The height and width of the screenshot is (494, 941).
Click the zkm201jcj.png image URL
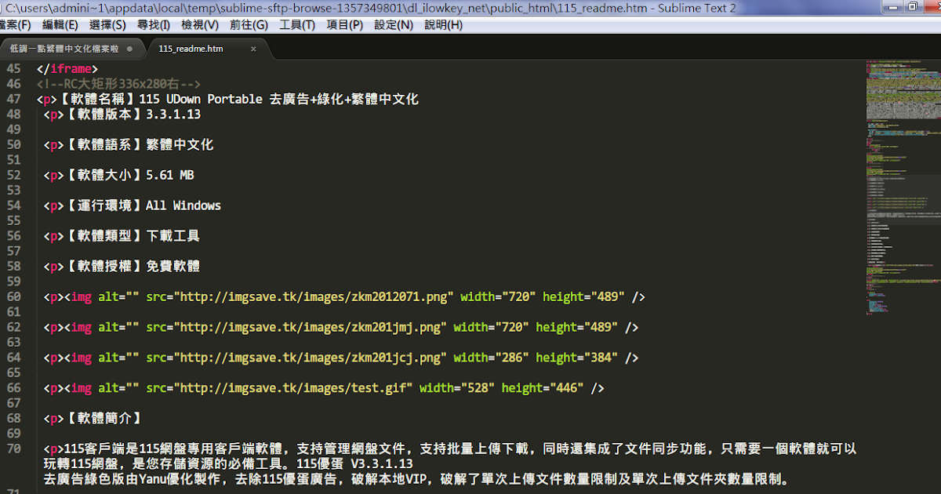pos(311,358)
